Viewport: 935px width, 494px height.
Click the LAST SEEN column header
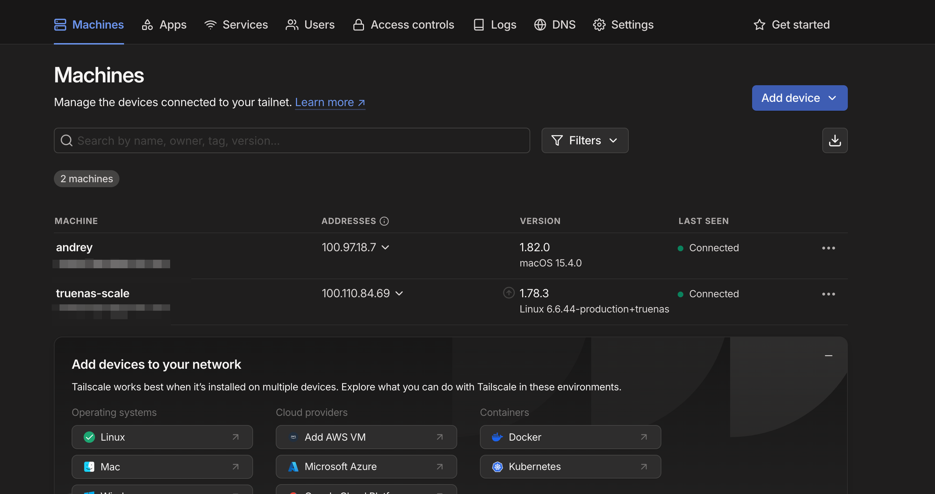(704, 221)
